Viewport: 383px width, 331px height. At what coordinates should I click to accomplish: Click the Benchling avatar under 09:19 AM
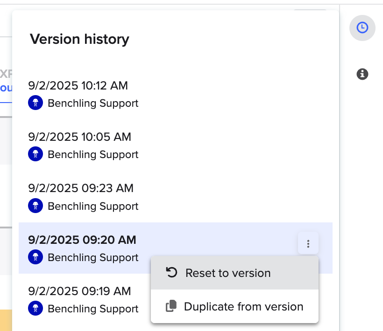[x=35, y=308]
